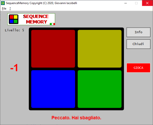Image resolution: width=153 pixels, height=125 pixels.
Task: Minimize the SequenceMemory window
Action: click(x=126, y=3)
